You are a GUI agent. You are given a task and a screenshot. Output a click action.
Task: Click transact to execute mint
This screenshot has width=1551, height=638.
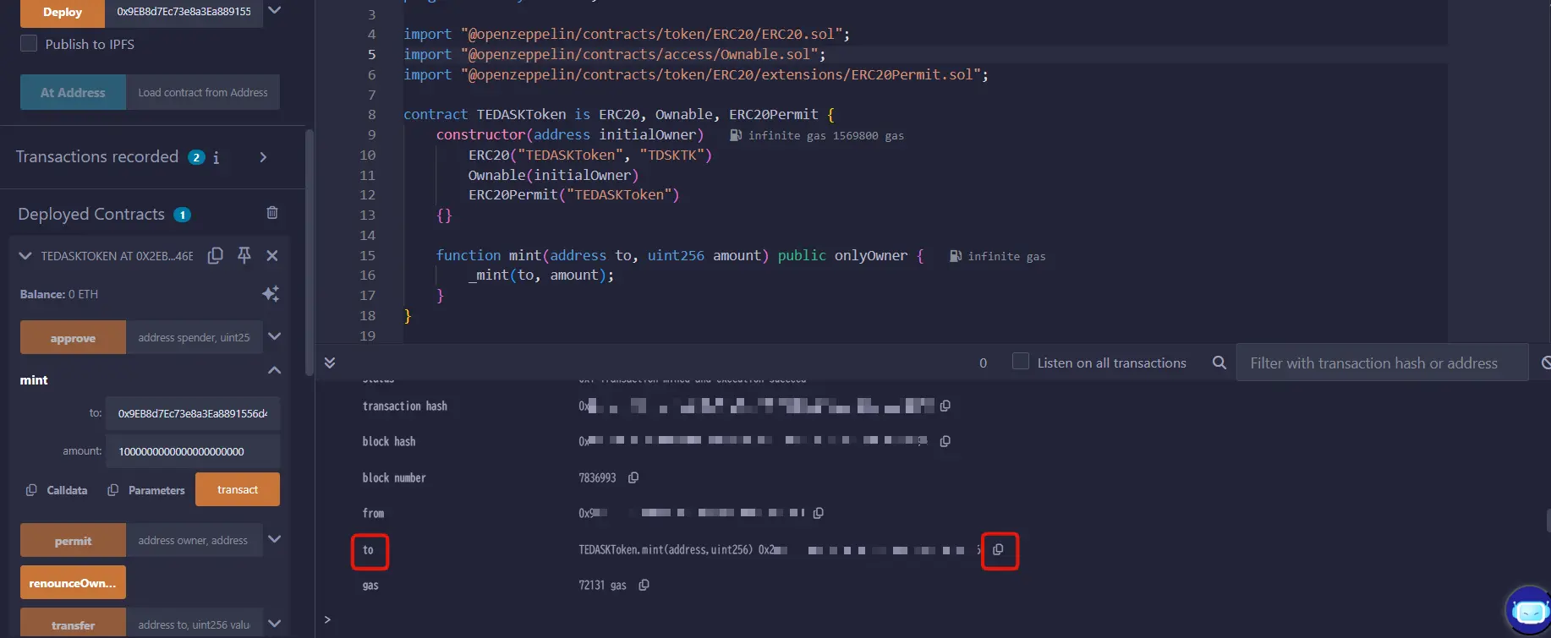238,489
